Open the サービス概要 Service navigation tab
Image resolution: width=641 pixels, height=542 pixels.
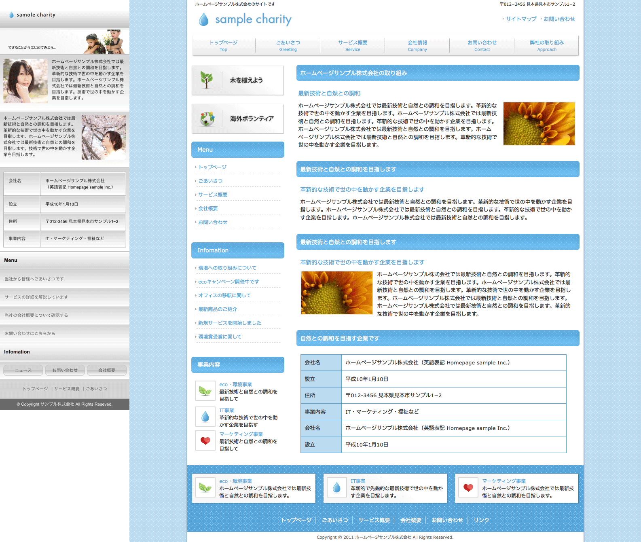click(x=353, y=45)
